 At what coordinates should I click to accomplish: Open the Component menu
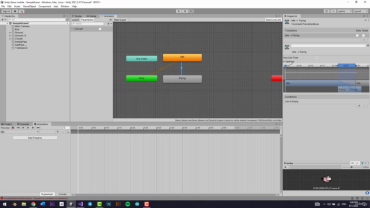tap(45, 6)
